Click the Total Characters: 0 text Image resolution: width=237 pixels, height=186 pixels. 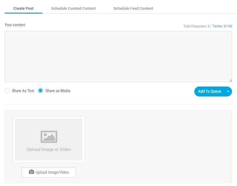(x=196, y=26)
